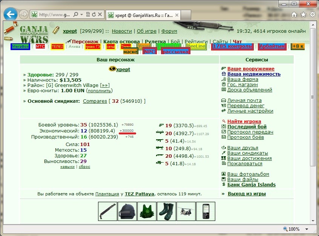This screenshot has width=319, height=236.
Task: Open the Ваше вооружение link
Action: click(x=251, y=69)
